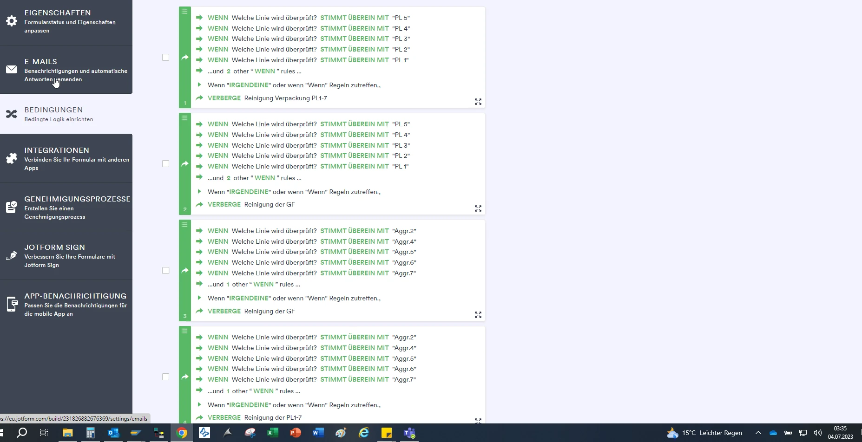The height and width of the screenshot is (442, 862).
Task: Open condition 1 fullscreen with the expand icon
Action: pos(478,102)
